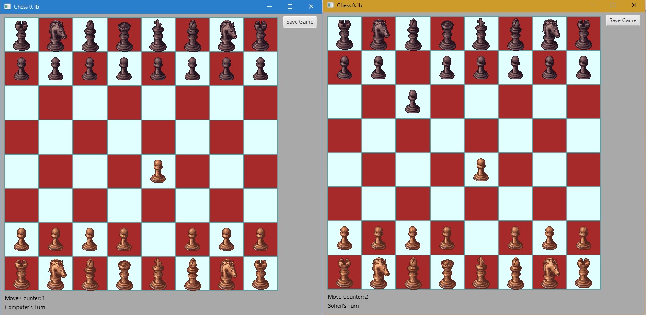This screenshot has height=315, width=646.
Task: Select black pawn on c6 in right window
Action: point(413,102)
